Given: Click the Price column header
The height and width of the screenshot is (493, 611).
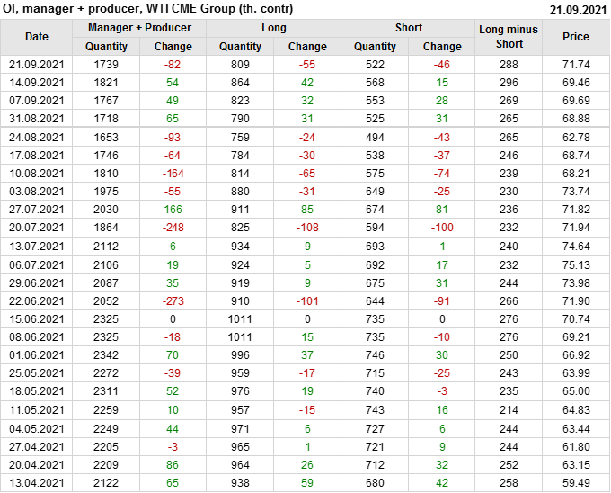Looking at the screenshot, I should pos(576,37).
